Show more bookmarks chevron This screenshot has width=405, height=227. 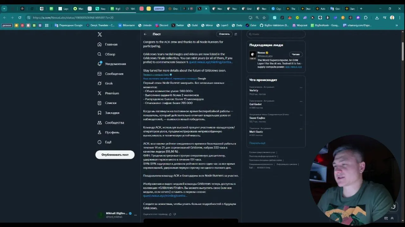point(397,25)
